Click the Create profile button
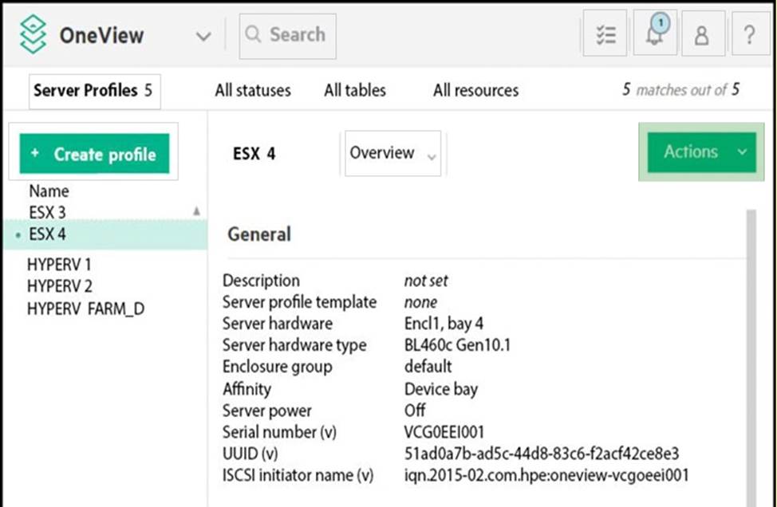This screenshot has width=777, height=507. tap(95, 154)
